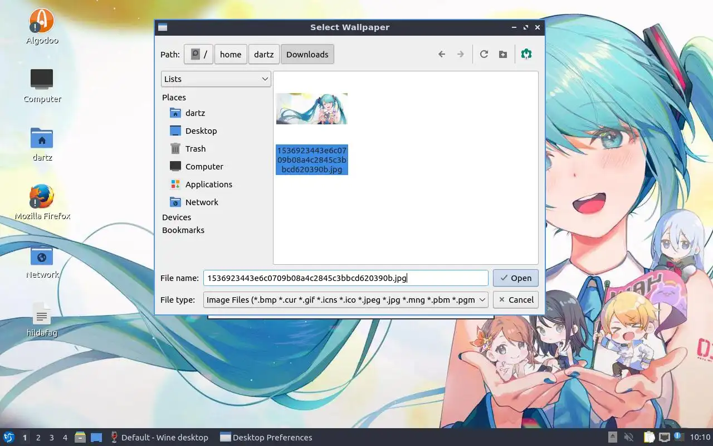Go back in the file dialog history
This screenshot has width=713, height=446.
tap(442, 54)
